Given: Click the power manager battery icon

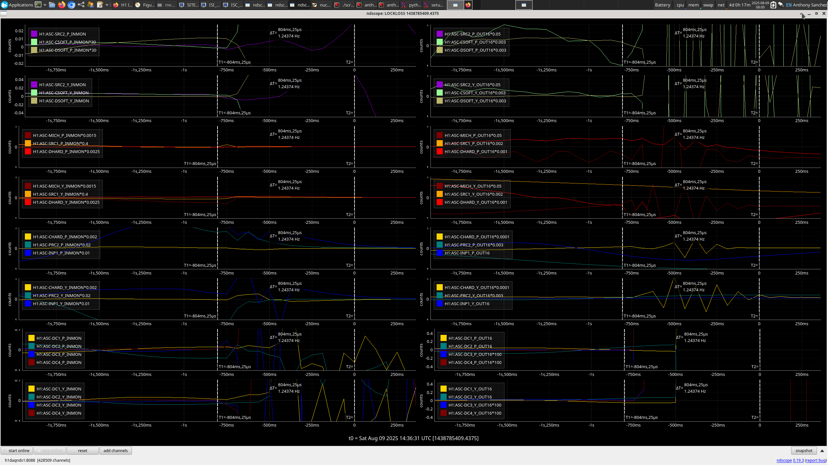Looking at the screenshot, I should click(x=773, y=5).
